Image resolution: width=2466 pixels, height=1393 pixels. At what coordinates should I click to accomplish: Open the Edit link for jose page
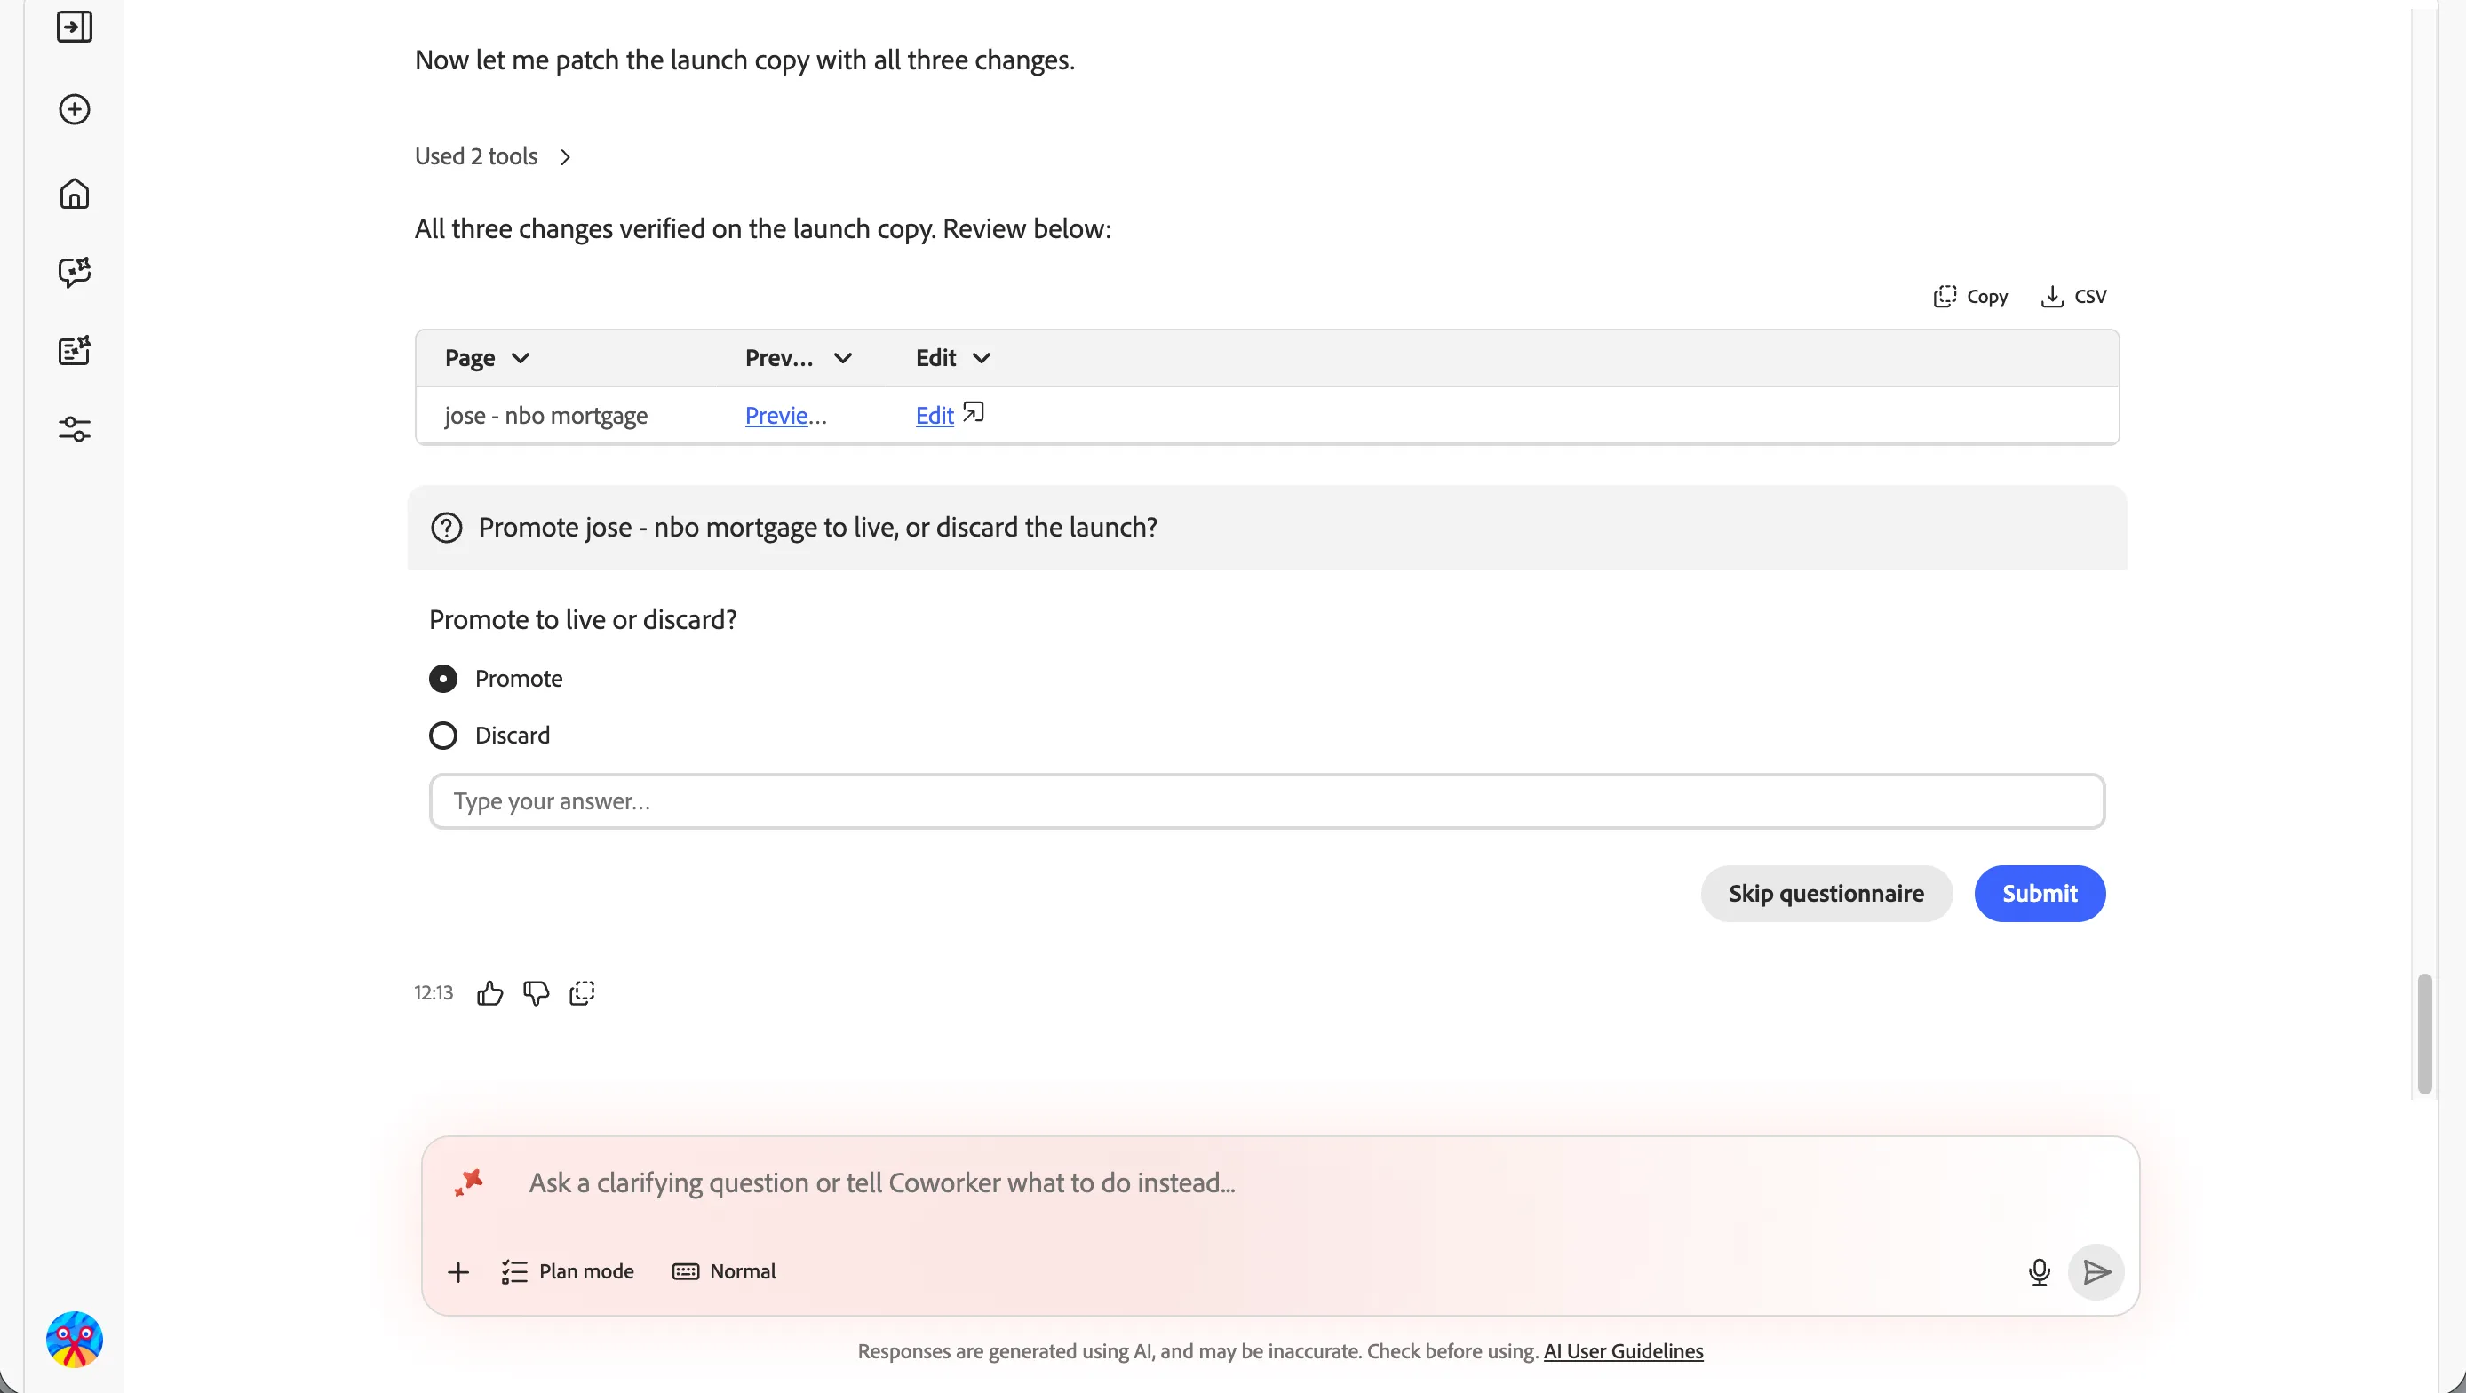(935, 416)
